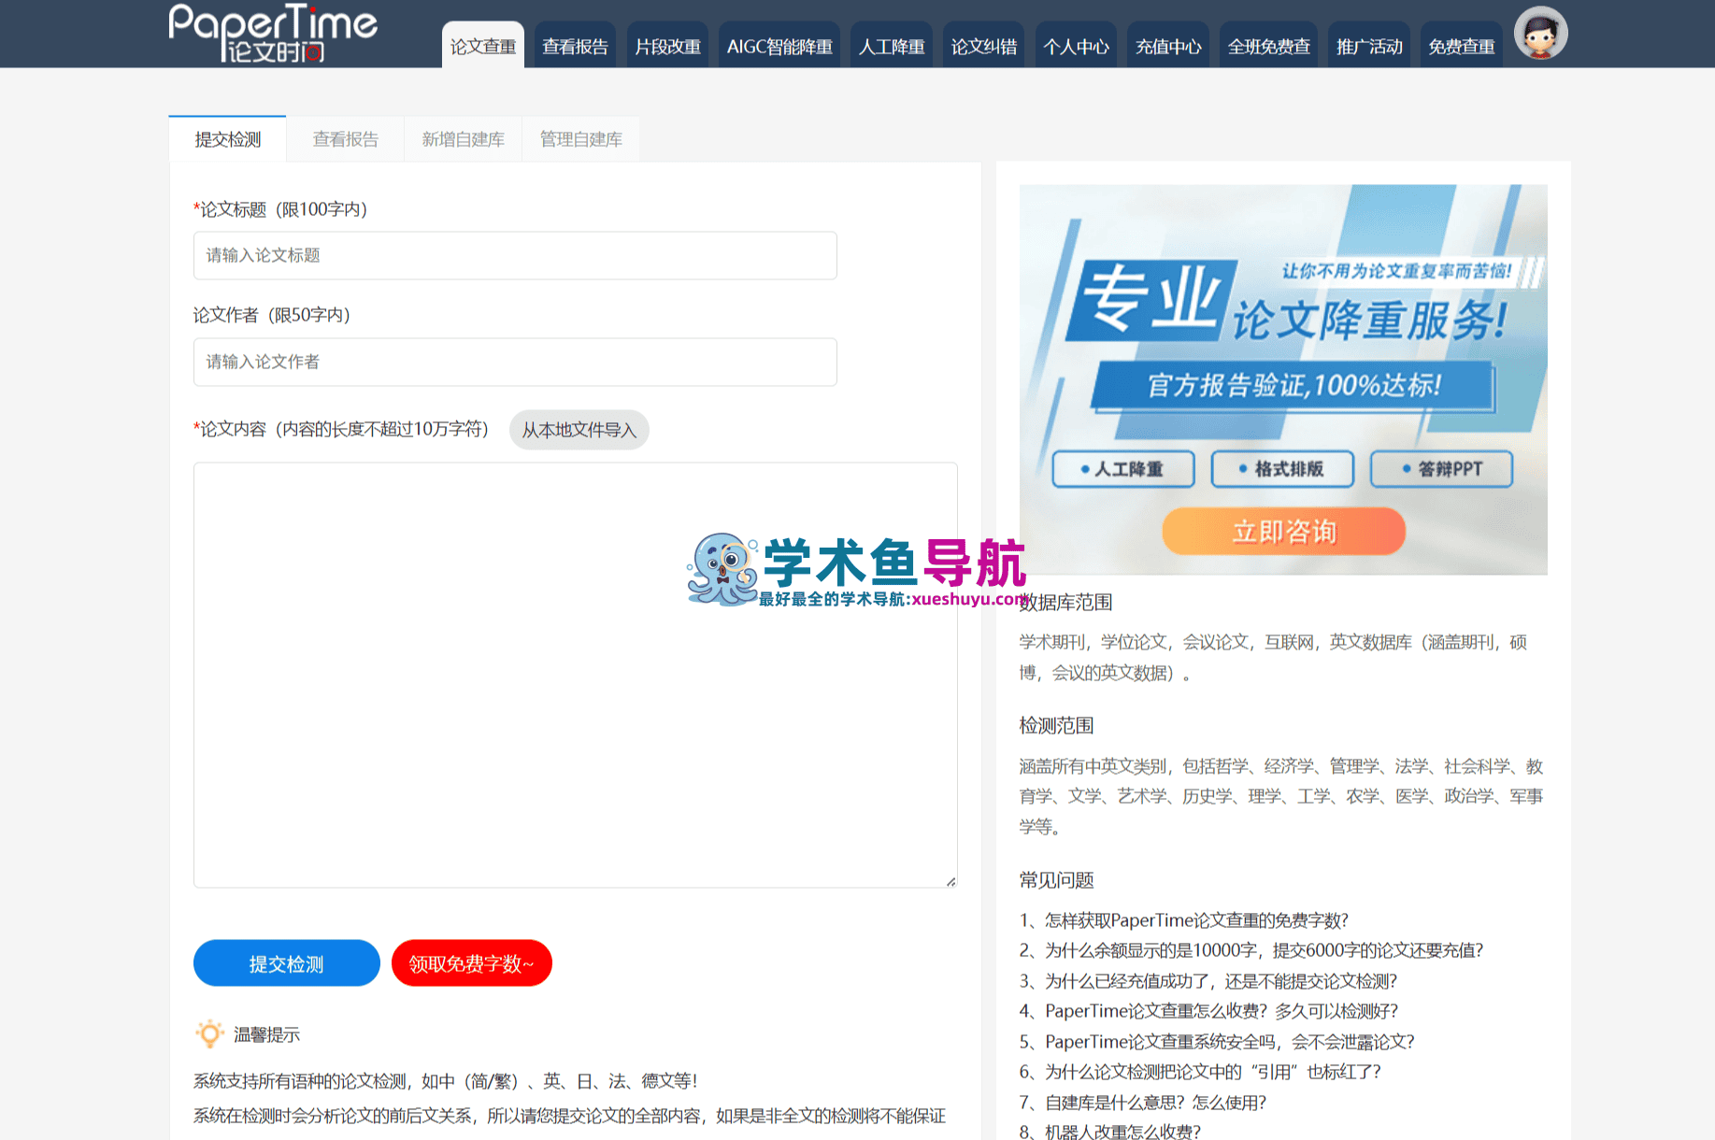Click the PaperTime logo
Screen dimensions: 1715x1140
pyautogui.click(x=273, y=33)
